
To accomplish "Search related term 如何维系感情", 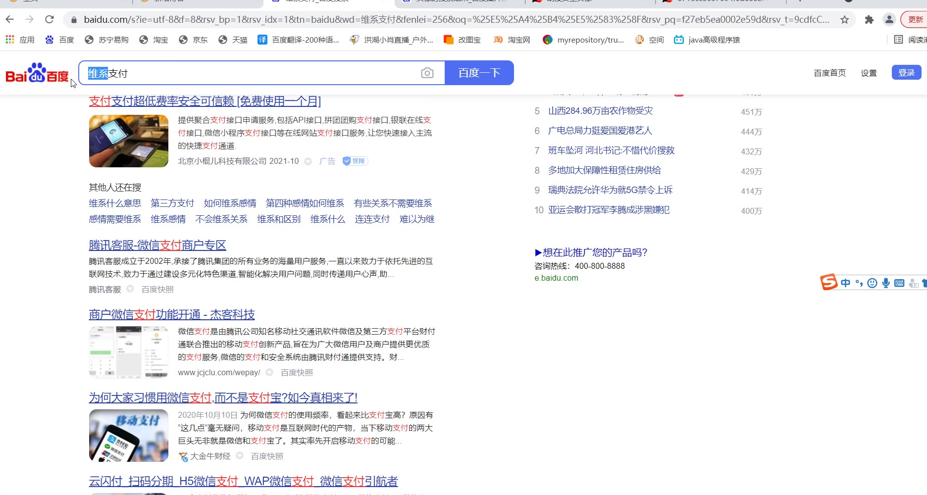I will pyautogui.click(x=230, y=203).
